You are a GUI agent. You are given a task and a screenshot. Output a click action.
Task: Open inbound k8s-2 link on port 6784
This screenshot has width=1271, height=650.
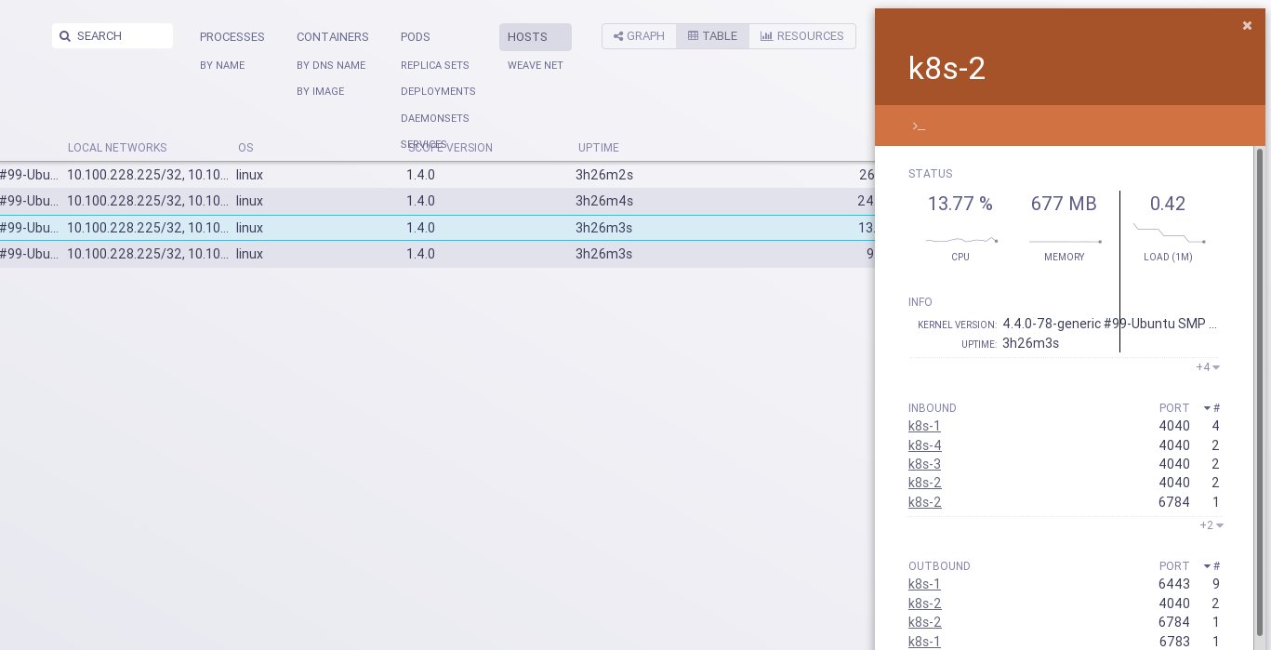point(924,502)
